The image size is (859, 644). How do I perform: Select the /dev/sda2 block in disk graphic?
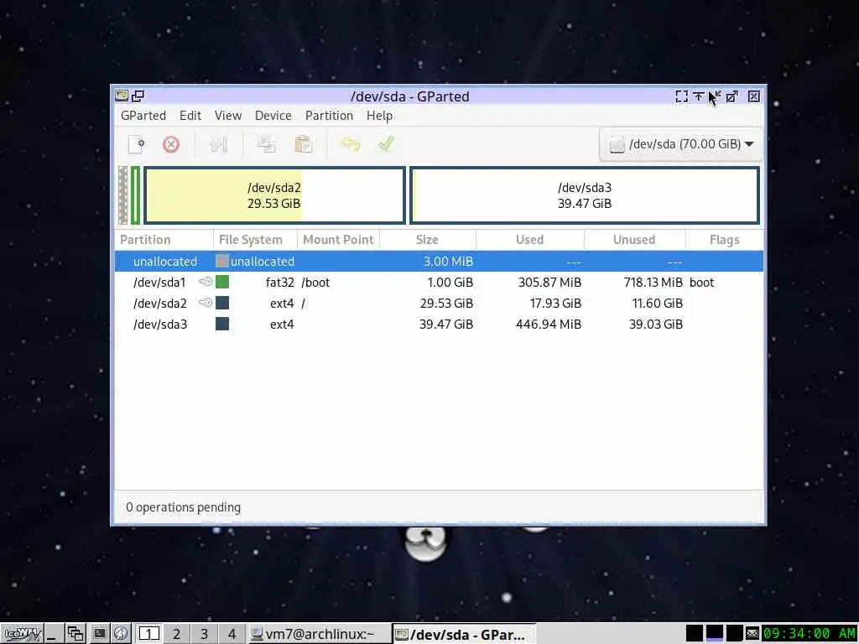click(x=274, y=195)
